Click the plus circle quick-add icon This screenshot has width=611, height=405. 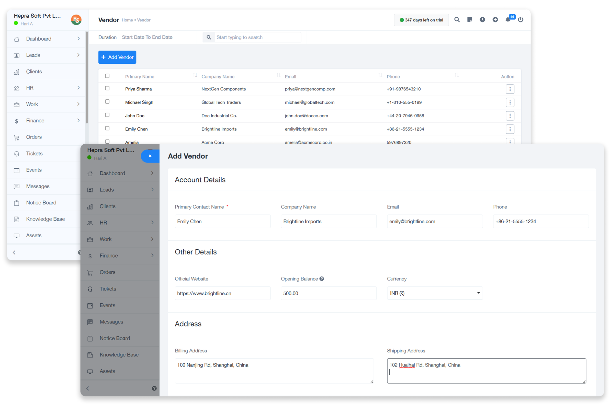(495, 20)
